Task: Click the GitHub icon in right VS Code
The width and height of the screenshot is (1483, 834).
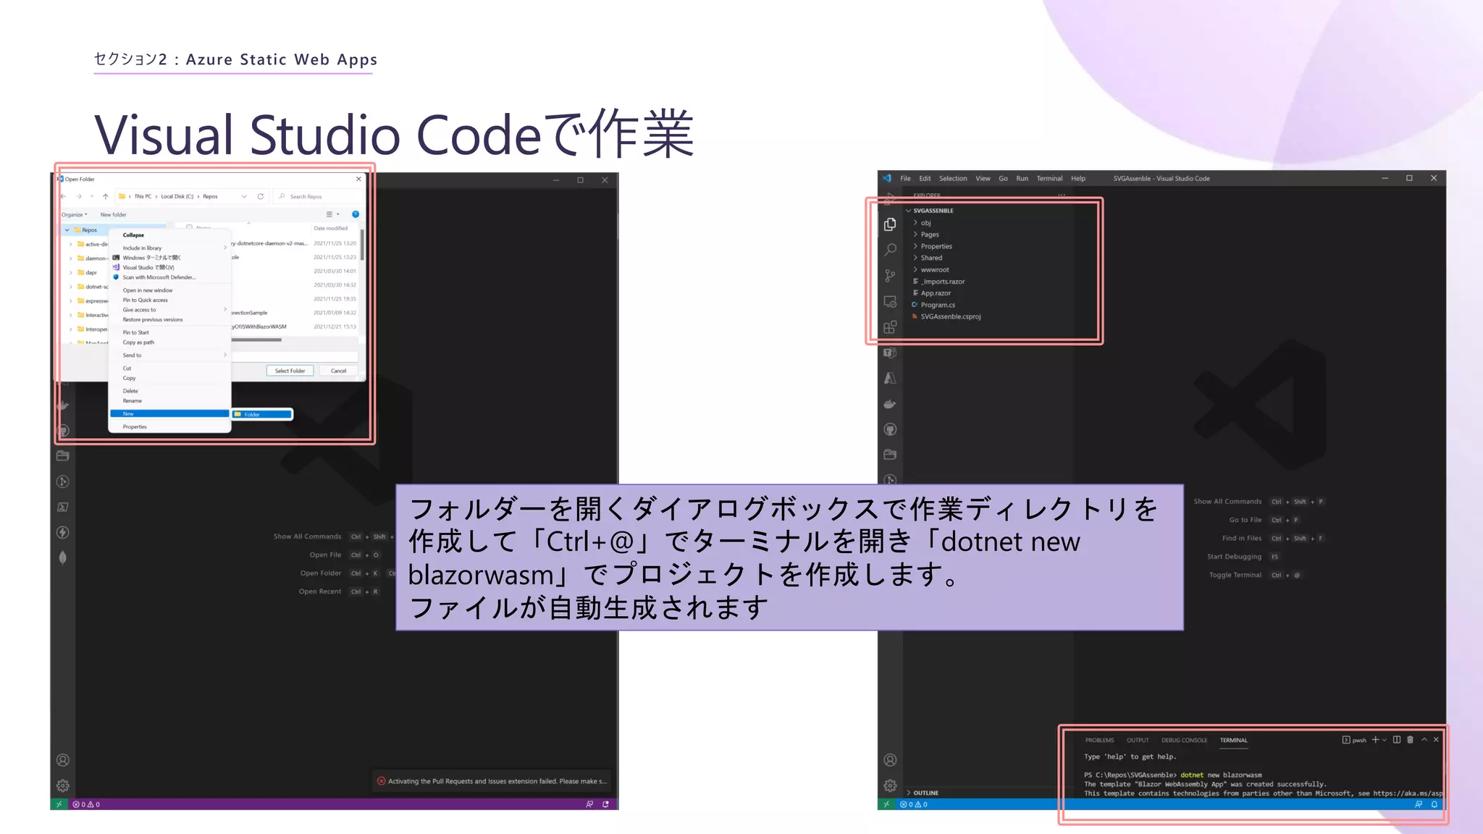Action: click(x=890, y=429)
